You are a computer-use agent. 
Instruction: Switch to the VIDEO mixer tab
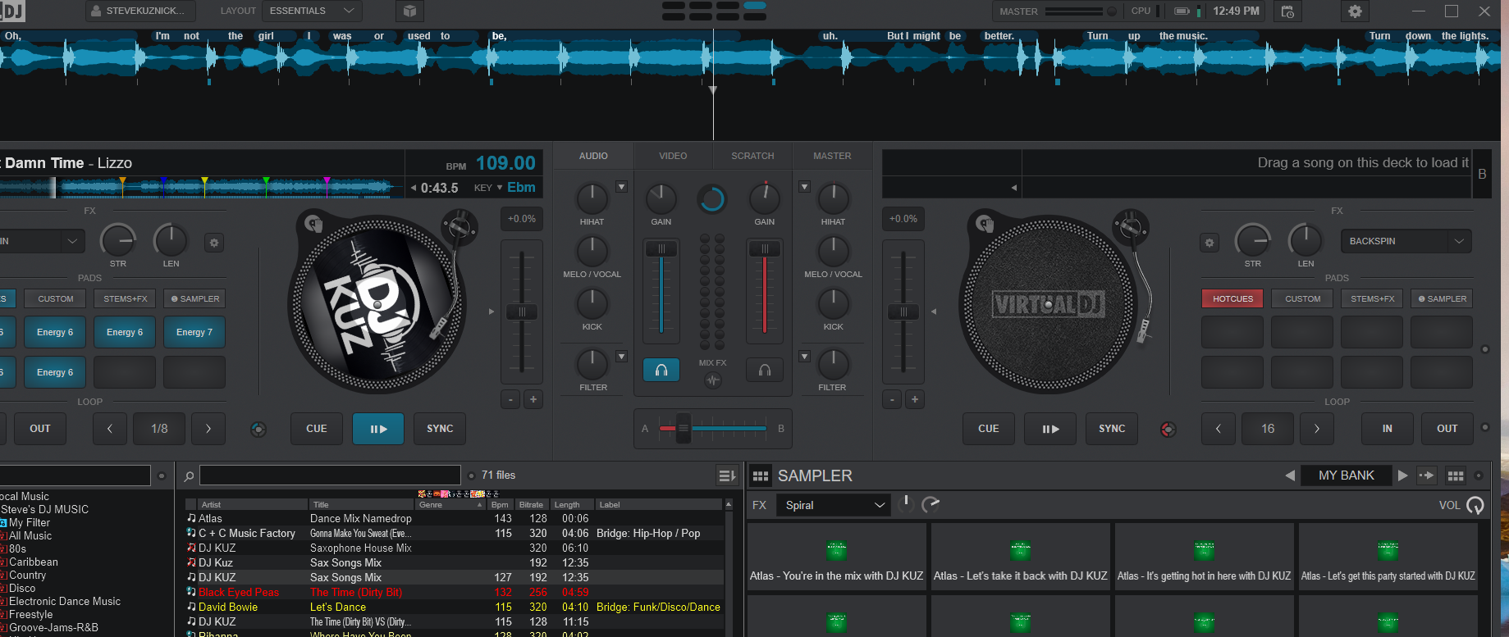pos(673,156)
